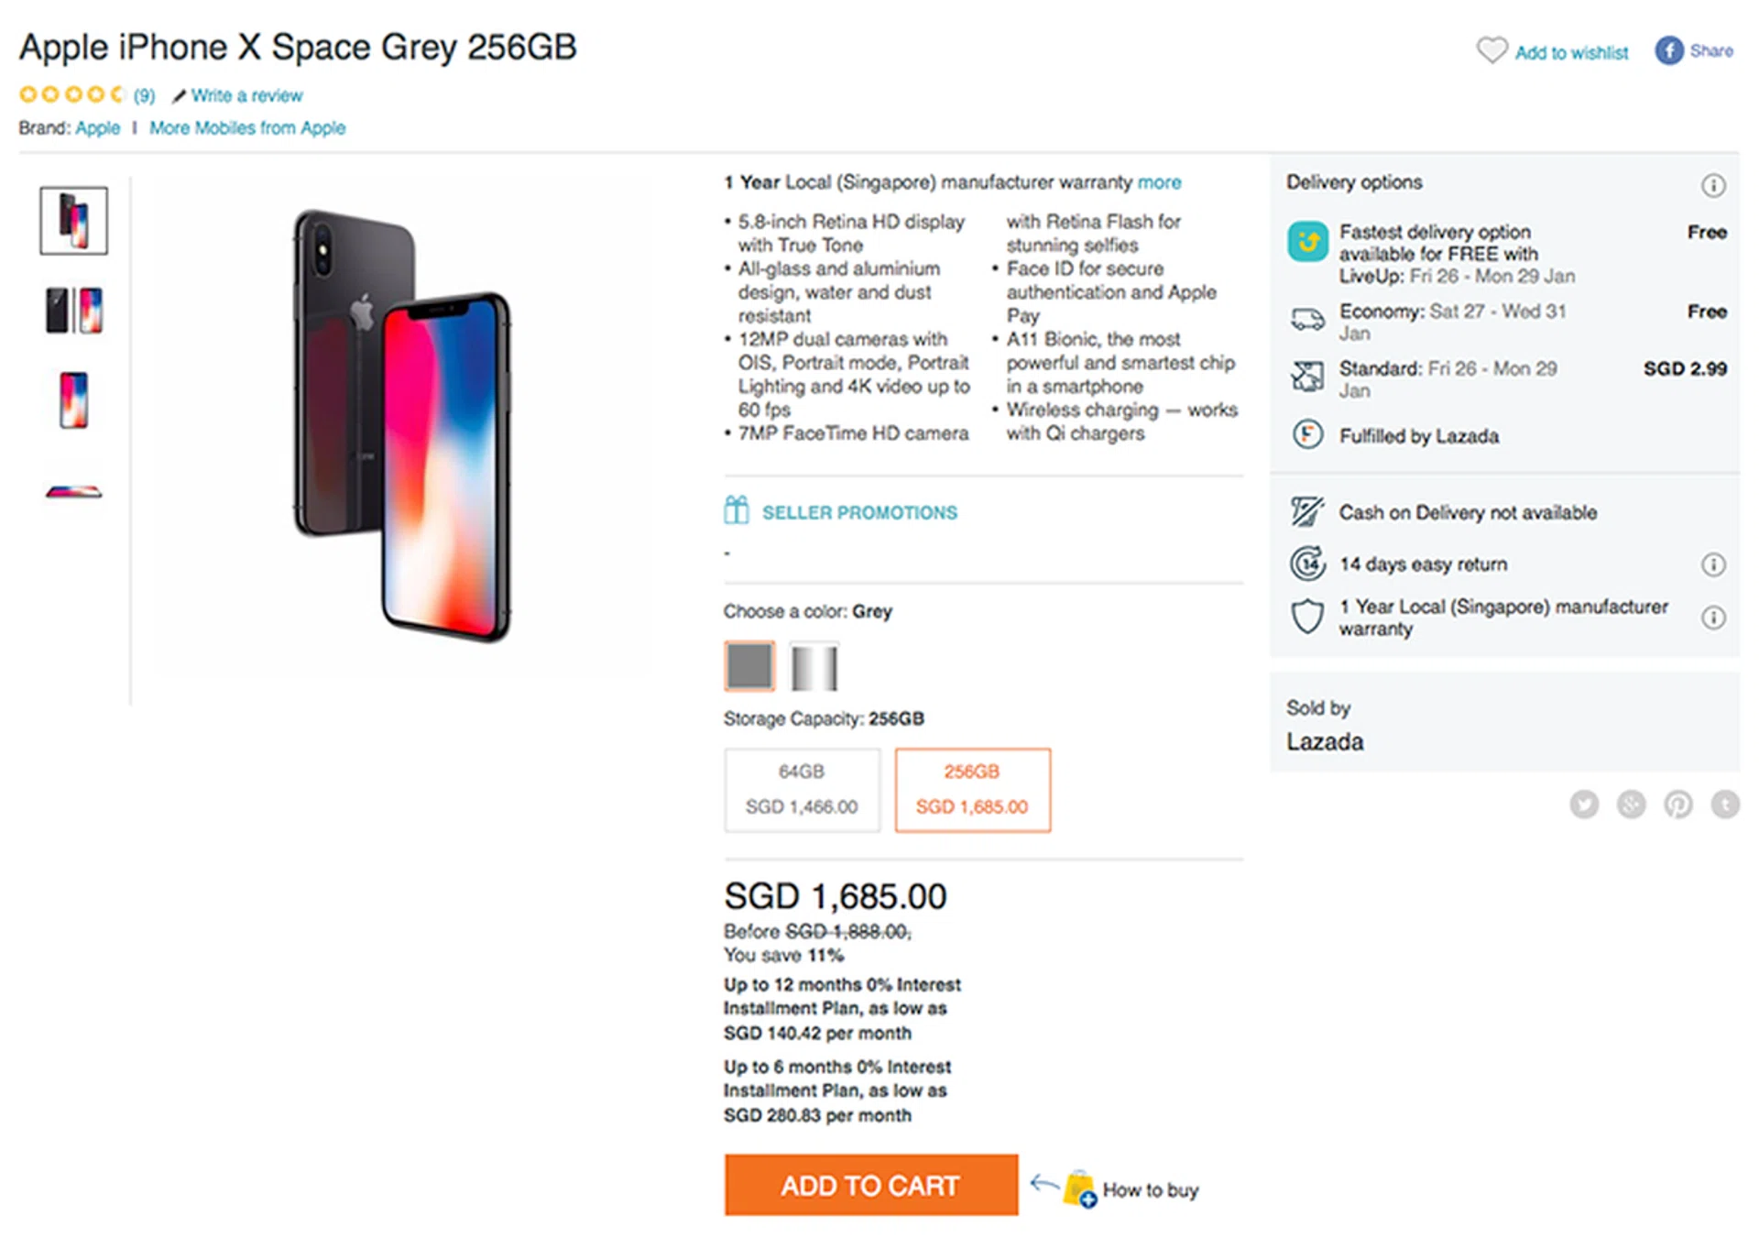1759x1237 pixels.
Task: Click the Facebook Share icon
Action: [1668, 50]
